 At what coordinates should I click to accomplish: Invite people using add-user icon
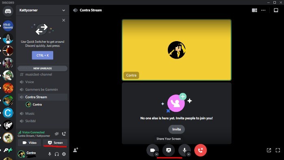(x=76, y=150)
